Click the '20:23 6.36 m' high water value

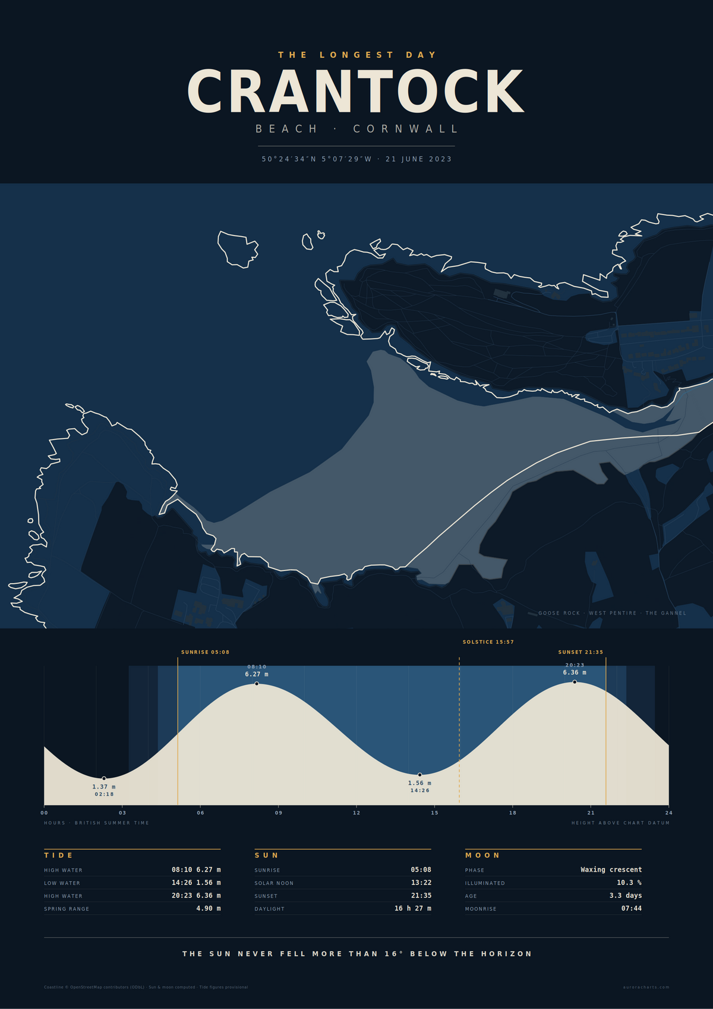point(196,895)
